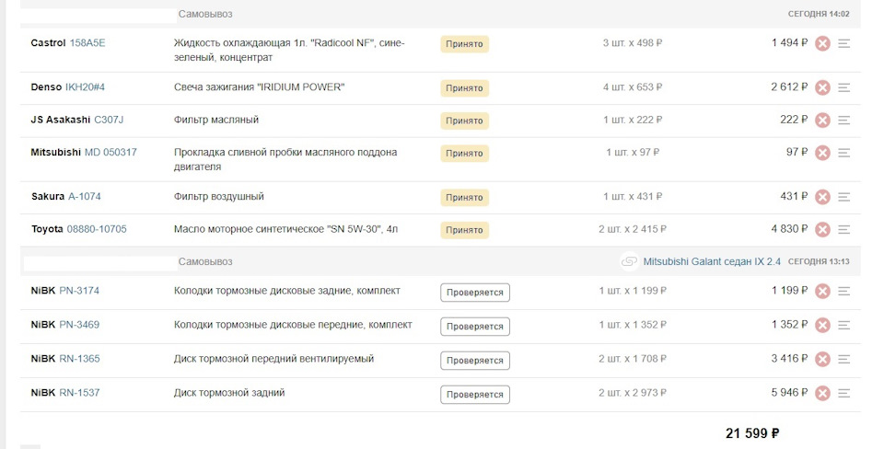Open the row menu for NiBK RN-1365
Image resolution: width=884 pixels, height=449 pixels.
[x=844, y=359]
